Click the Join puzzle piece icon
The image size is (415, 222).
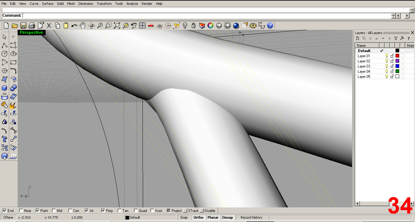(5, 106)
